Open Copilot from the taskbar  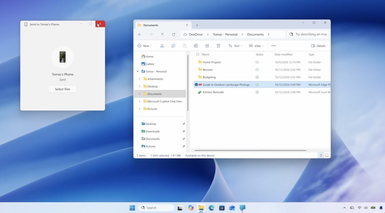(191, 208)
